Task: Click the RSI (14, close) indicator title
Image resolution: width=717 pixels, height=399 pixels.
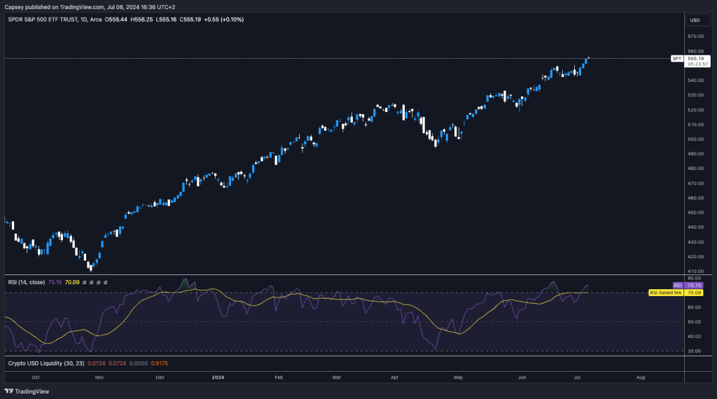Action: click(26, 282)
